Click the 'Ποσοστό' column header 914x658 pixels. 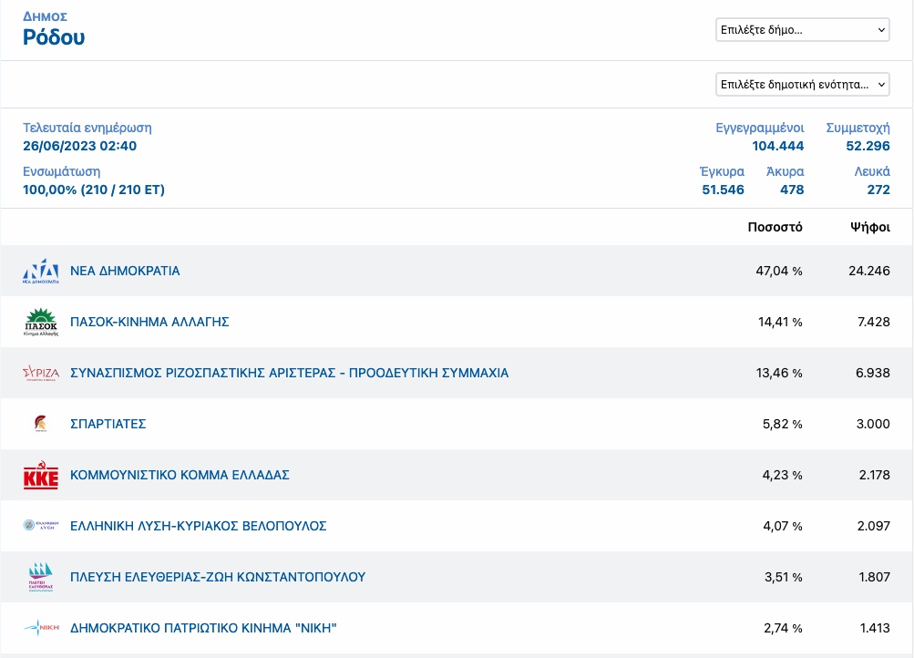(775, 227)
